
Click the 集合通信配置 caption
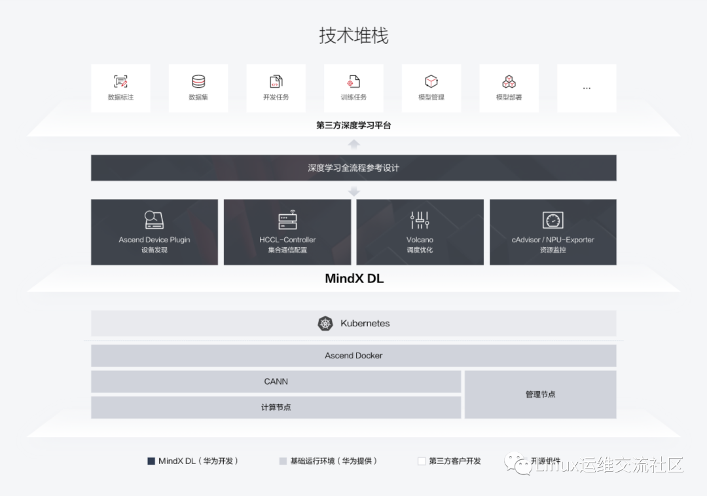tap(287, 250)
